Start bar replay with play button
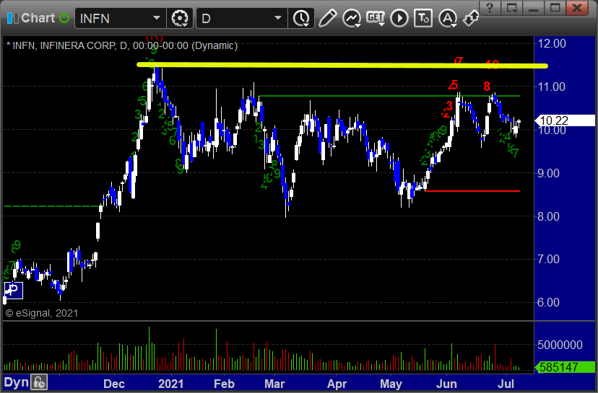The width and height of the screenshot is (598, 393). coord(399,18)
